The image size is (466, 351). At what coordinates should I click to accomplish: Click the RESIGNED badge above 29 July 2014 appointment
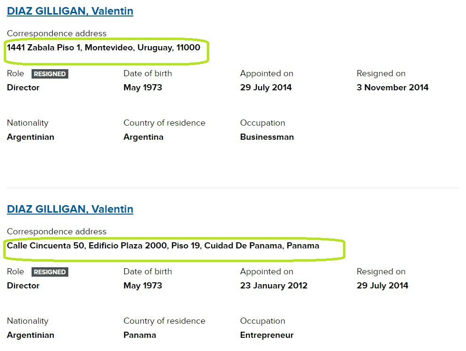50,74
